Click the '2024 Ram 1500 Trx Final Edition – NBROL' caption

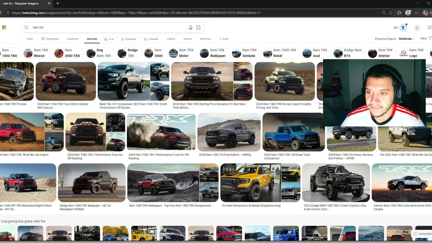click(x=225, y=155)
